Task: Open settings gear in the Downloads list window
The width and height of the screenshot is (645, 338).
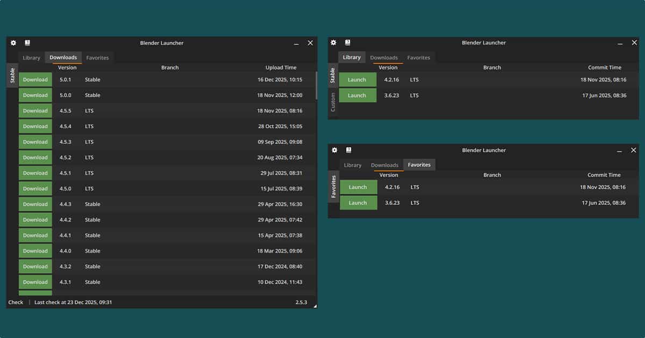Action: click(13, 43)
